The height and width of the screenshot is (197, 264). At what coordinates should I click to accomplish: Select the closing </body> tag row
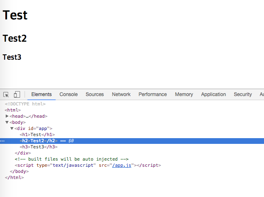[19, 171]
